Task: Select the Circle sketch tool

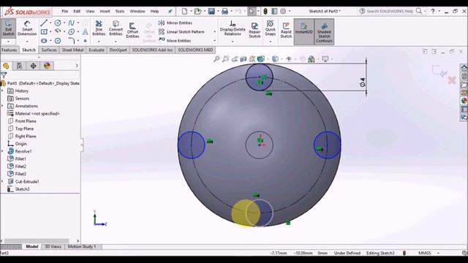Action: [58, 23]
